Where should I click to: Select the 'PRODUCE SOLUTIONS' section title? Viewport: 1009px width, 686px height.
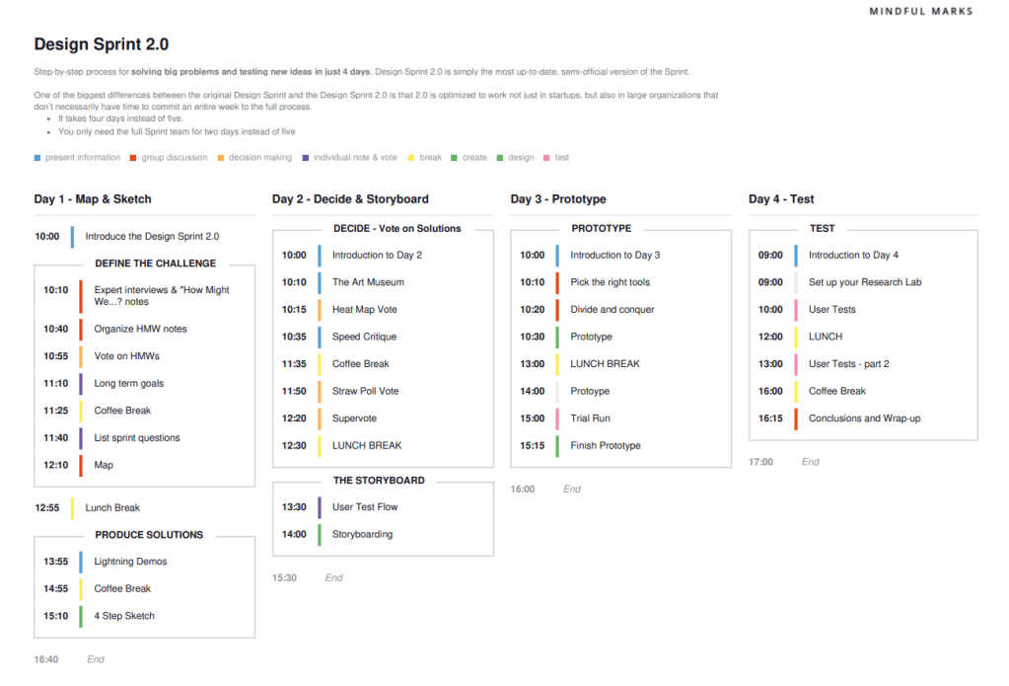149,535
